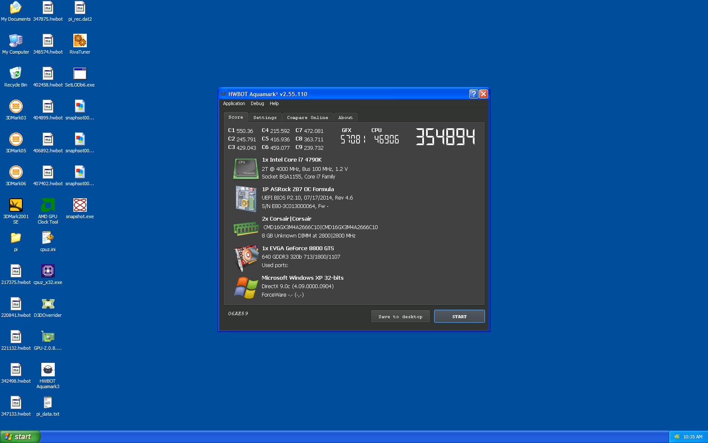The image size is (708, 443).
Task: Switch to the Settings tab
Action: 265,118
